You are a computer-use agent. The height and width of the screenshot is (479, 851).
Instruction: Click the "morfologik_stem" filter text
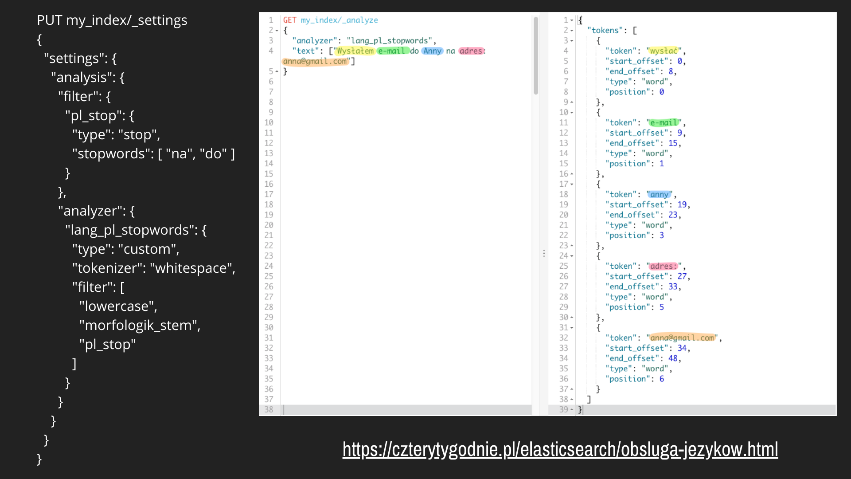click(x=140, y=325)
